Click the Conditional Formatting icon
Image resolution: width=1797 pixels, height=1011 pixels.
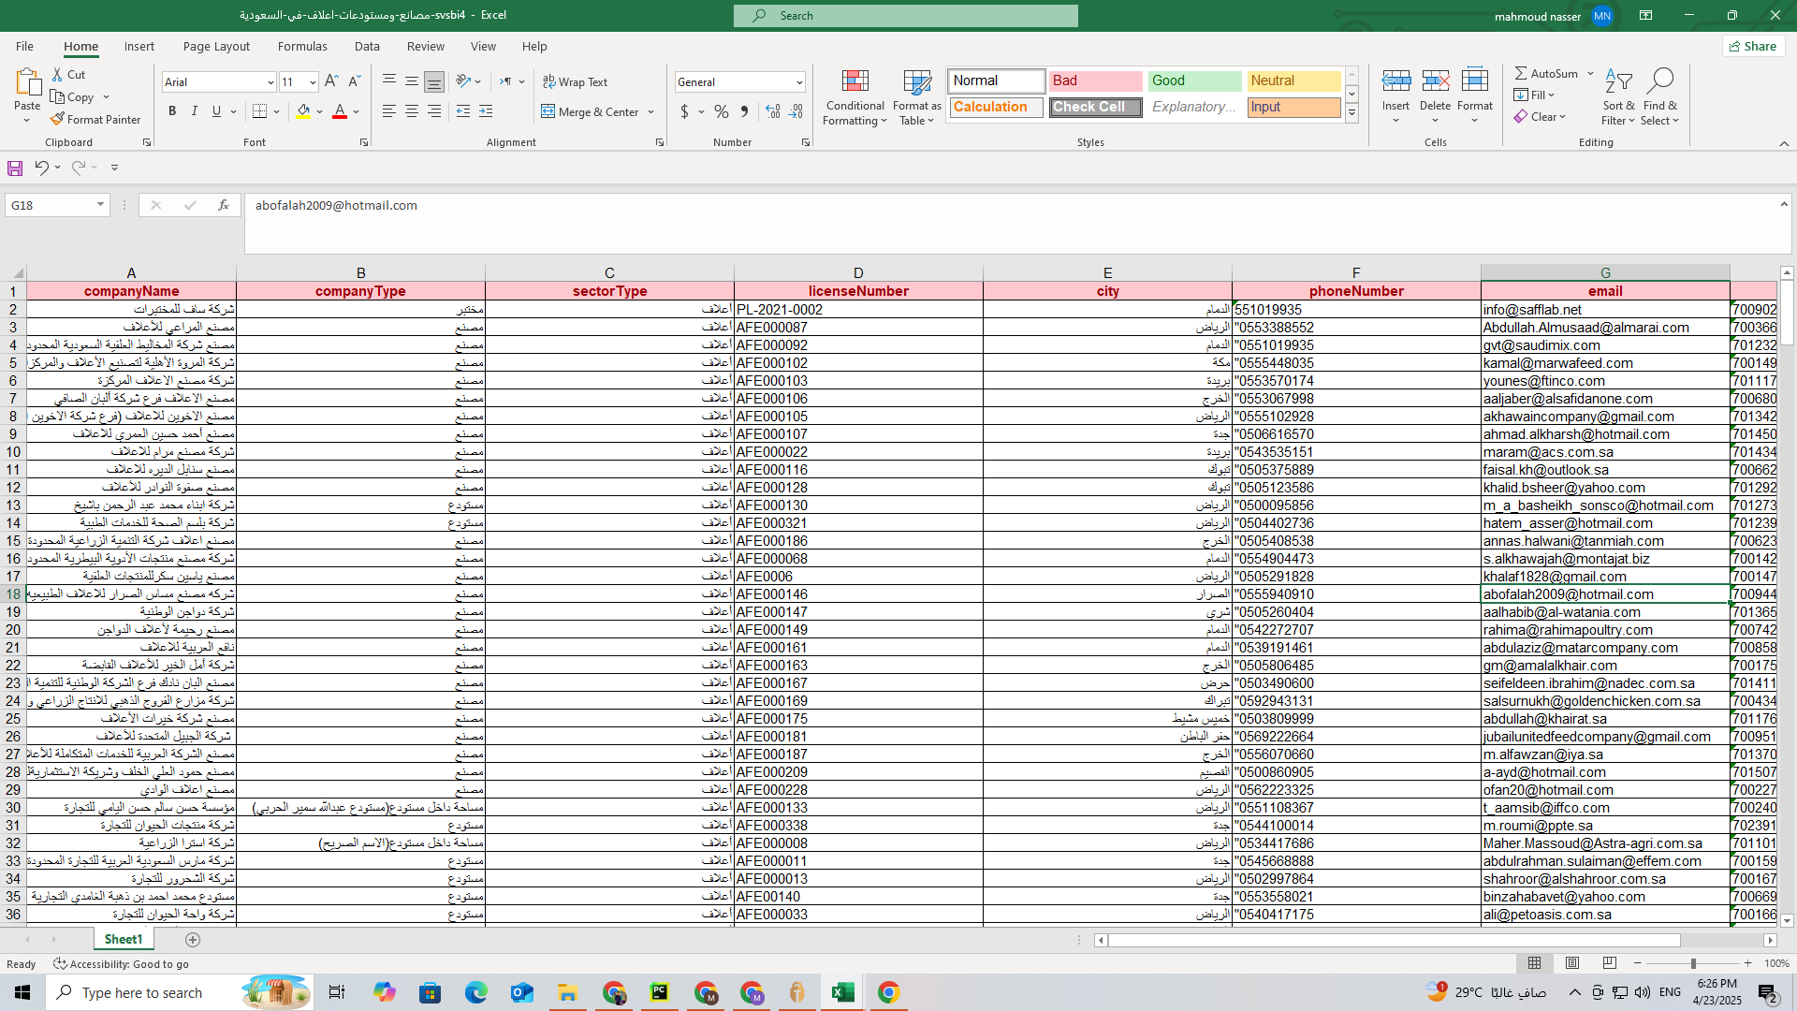(855, 82)
